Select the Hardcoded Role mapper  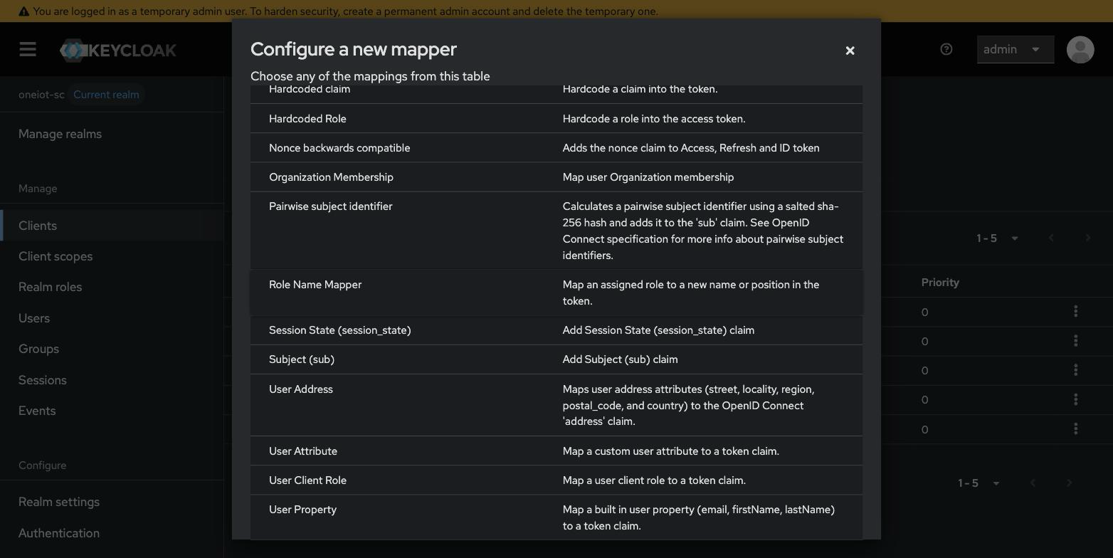coord(556,118)
